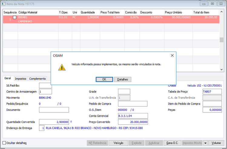Click the scroll down arrow of items grid

pos(222,70)
